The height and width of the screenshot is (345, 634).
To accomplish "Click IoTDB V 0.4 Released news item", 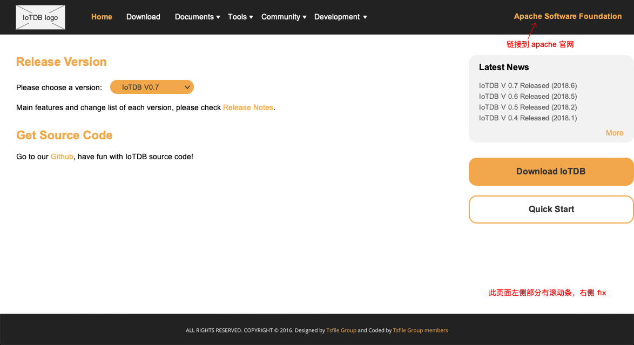I will [x=528, y=118].
